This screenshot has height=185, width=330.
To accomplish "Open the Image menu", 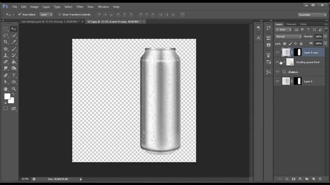I will coord(34,7).
